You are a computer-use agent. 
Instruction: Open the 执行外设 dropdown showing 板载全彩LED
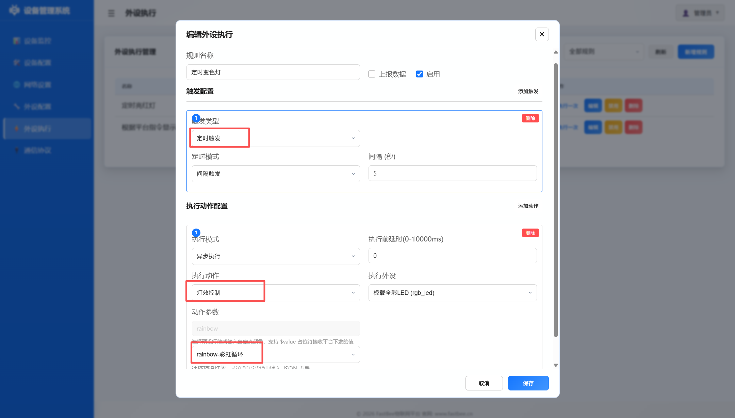tap(453, 293)
